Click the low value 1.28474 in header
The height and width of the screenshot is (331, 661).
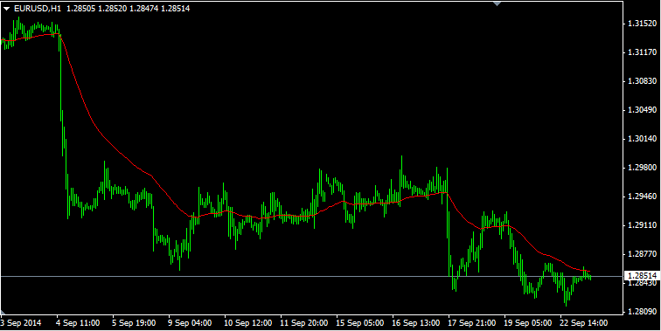coord(143,8)
